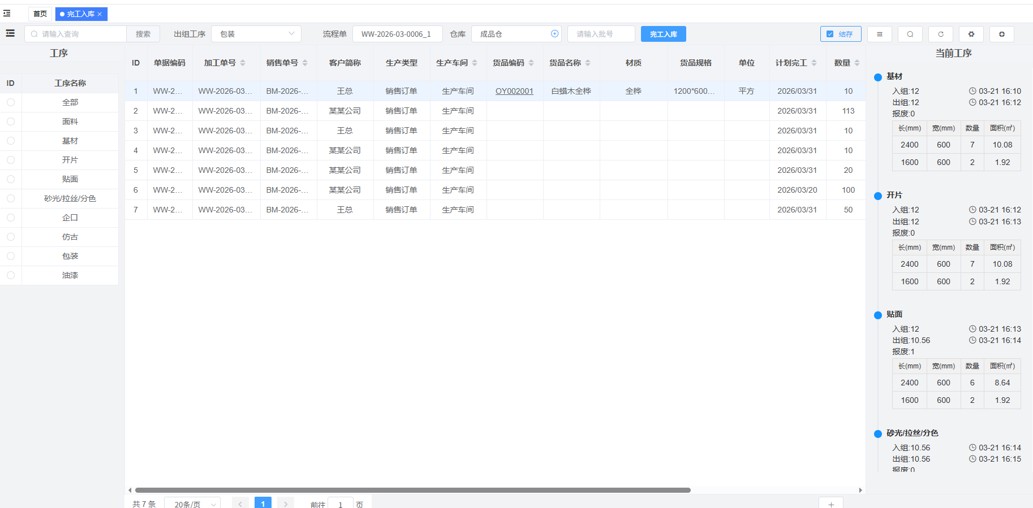Image resolution: width=1033 pixels, height=508 pixels.
Task: Click the refresh icon button
Action: 940,34
